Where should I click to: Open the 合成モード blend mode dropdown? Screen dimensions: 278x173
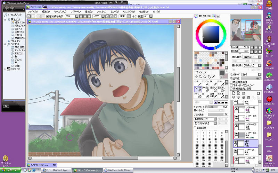pos(259,74)
